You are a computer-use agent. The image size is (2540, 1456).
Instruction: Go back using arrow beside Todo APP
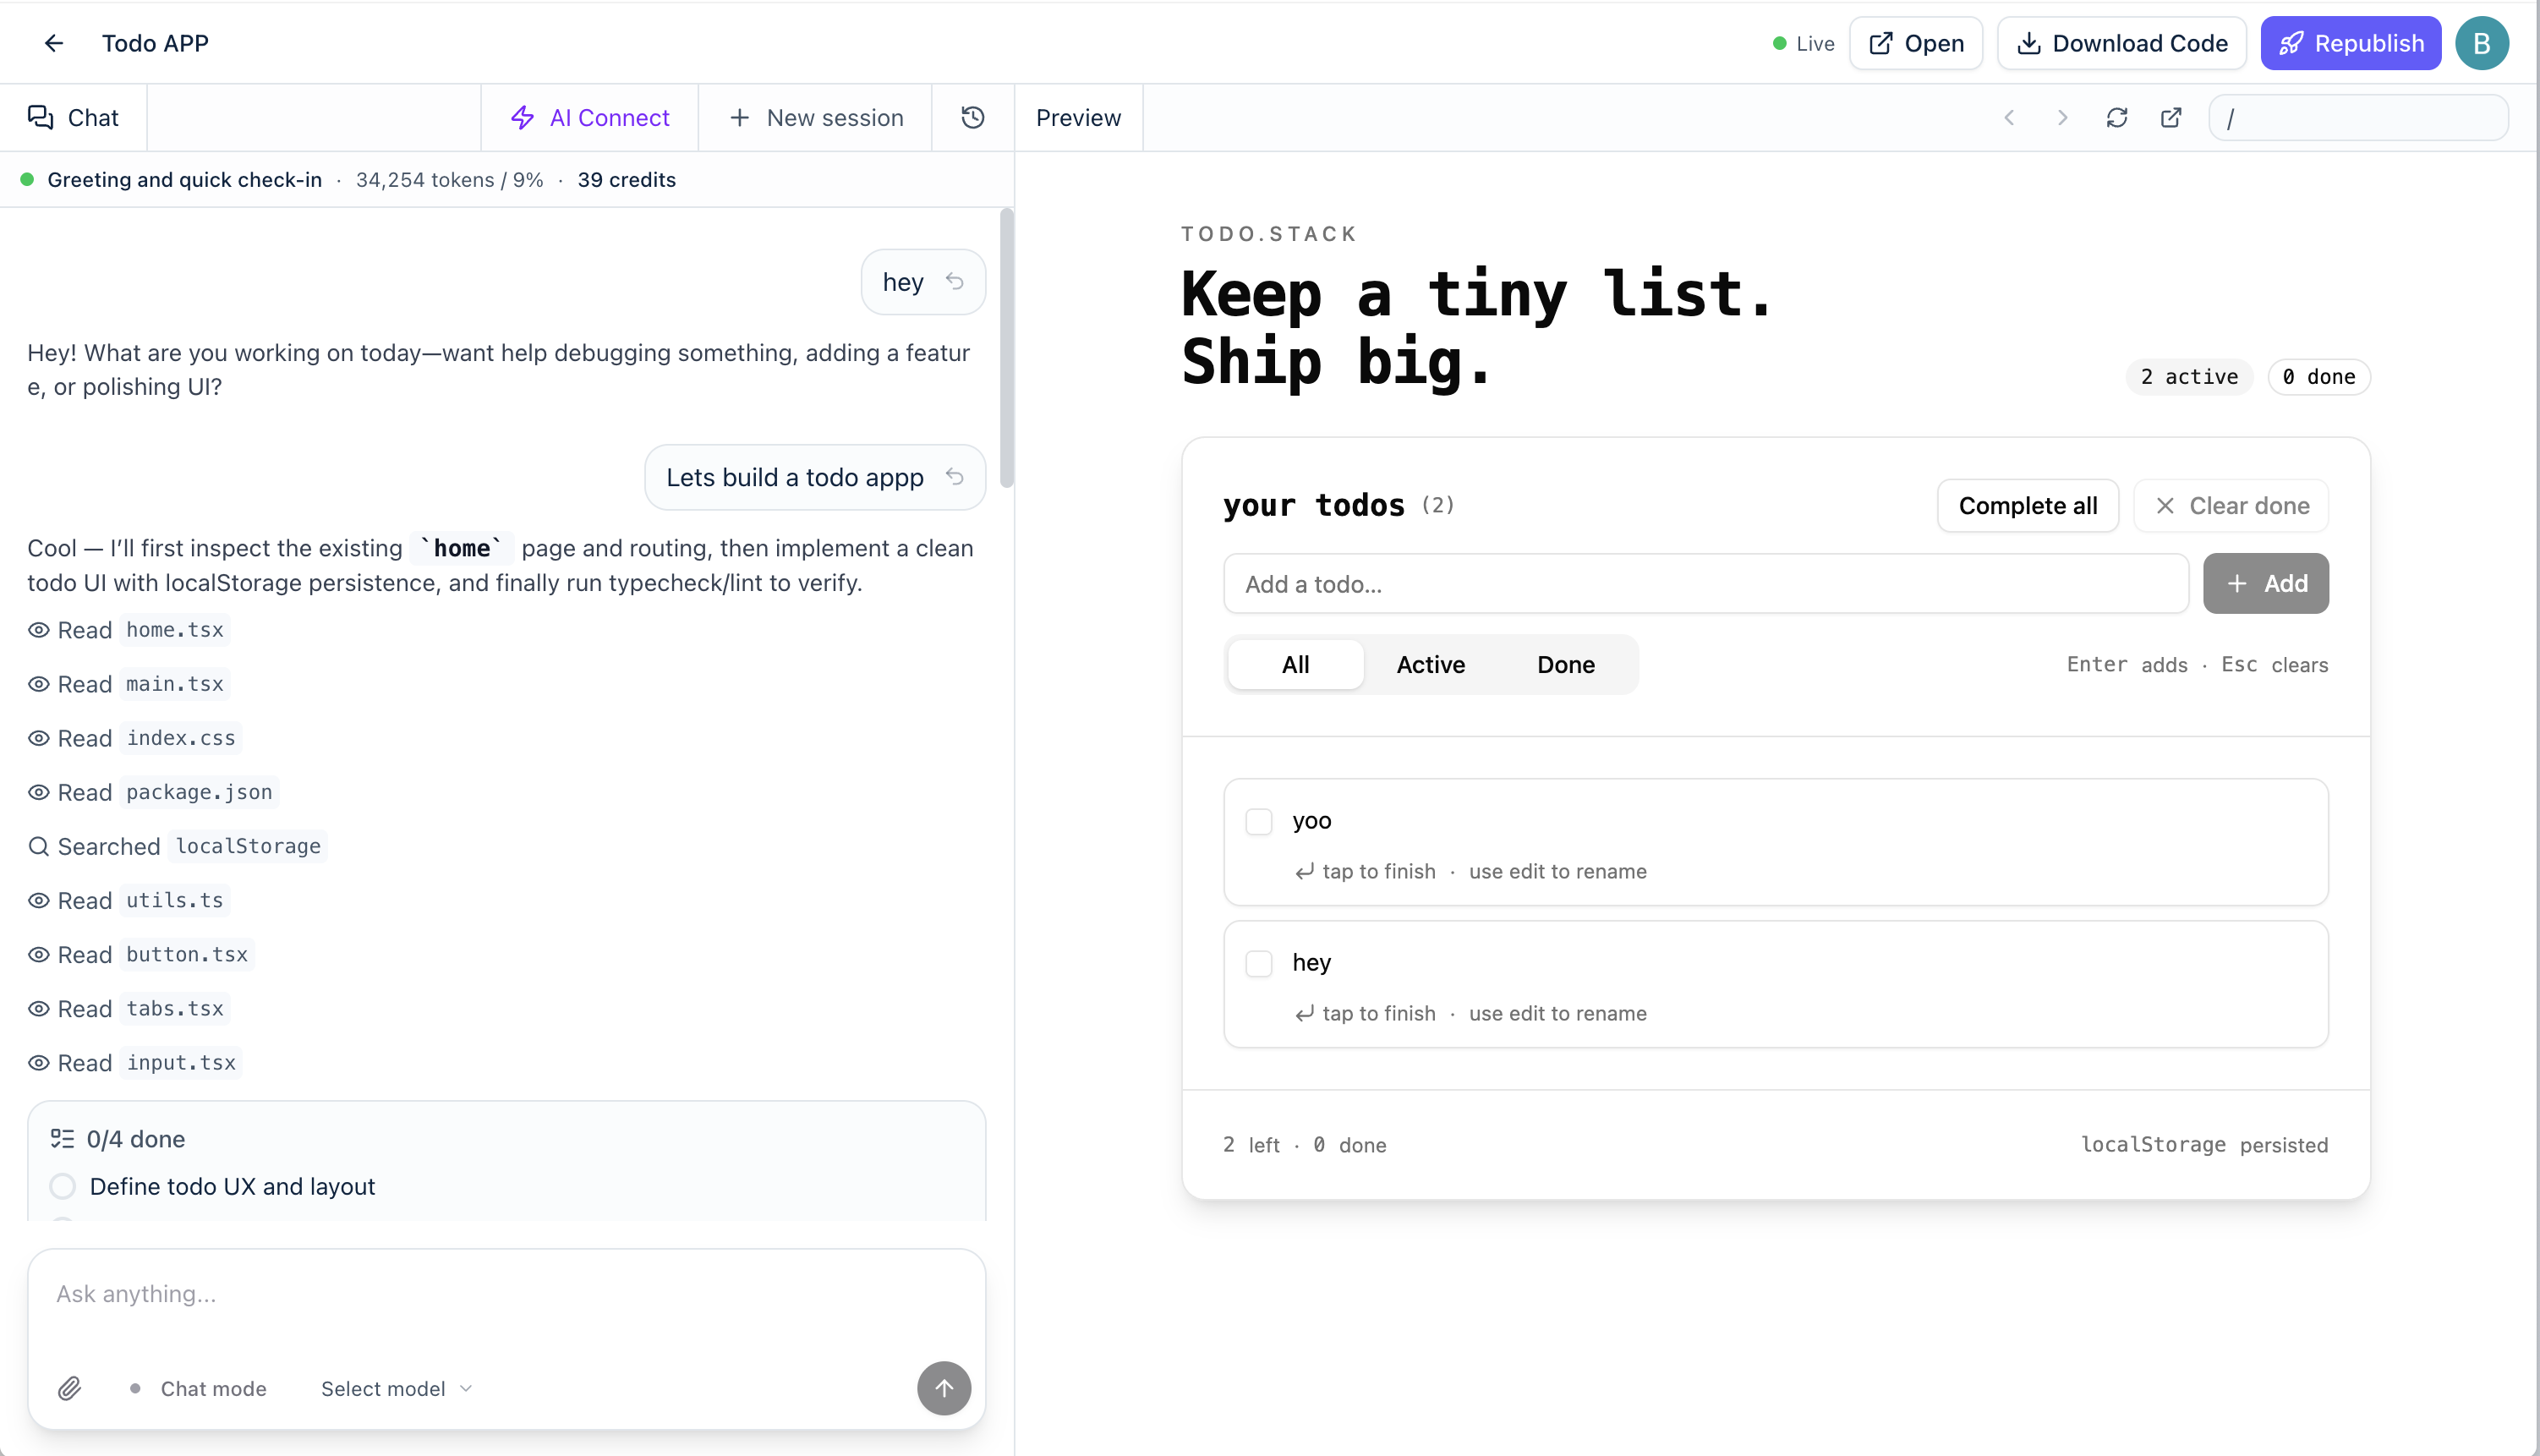click(53, 43)
